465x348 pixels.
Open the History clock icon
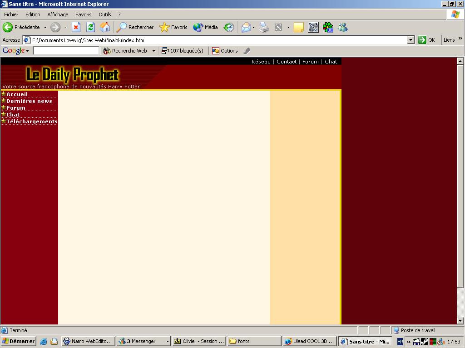[229, 27]
